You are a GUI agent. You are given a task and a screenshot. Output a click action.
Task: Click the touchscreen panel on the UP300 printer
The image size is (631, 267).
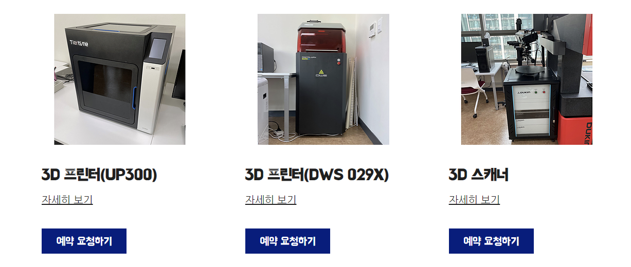(159, 51)
